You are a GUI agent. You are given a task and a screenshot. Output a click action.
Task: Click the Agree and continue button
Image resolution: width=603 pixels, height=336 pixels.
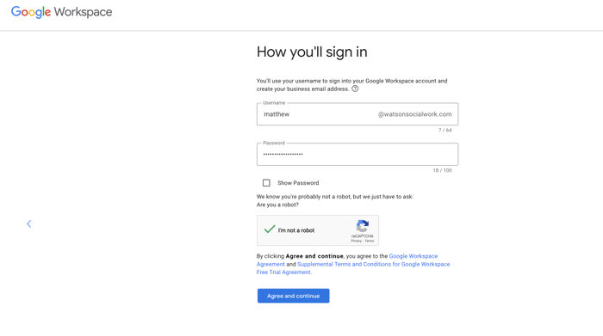(294, 296)
